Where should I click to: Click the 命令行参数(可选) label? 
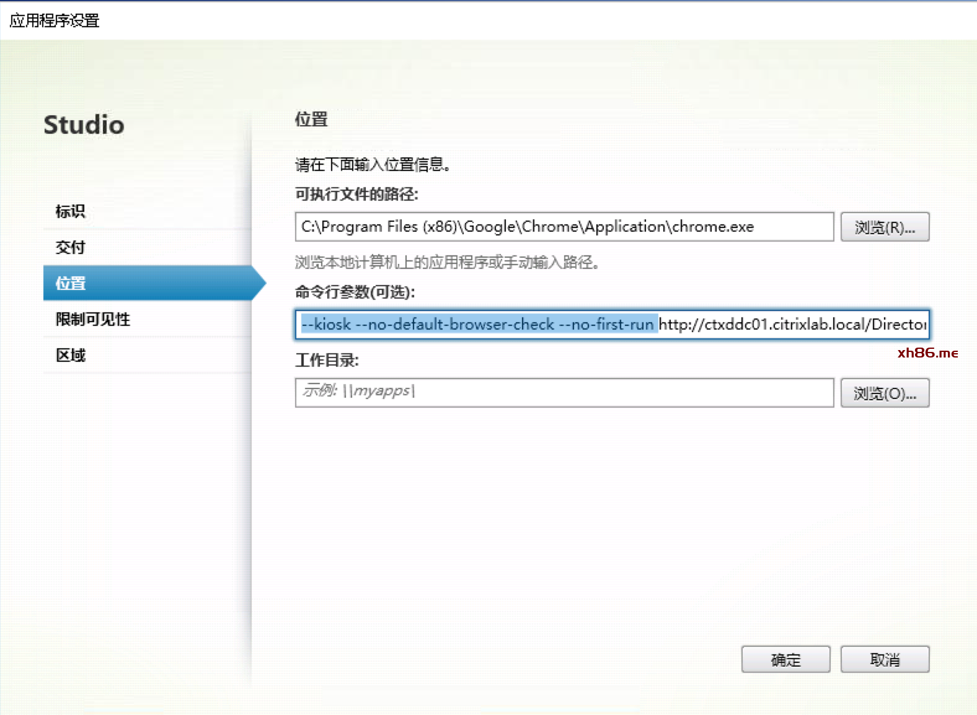tap(355, 292)
